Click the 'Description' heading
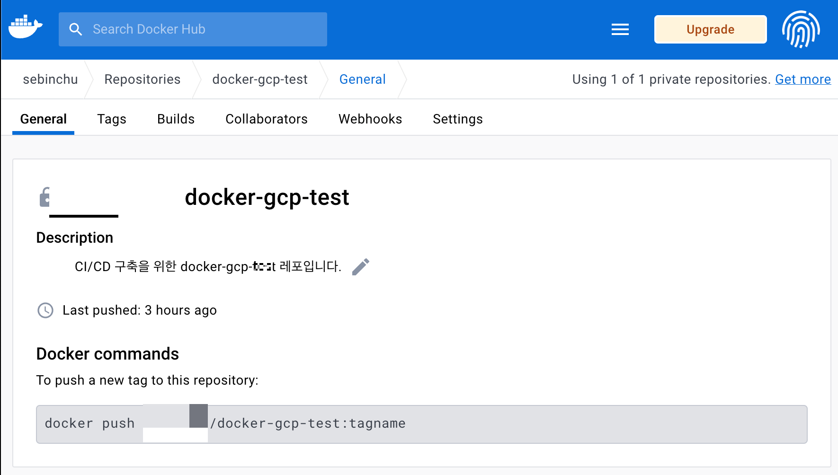 (75, 237)
